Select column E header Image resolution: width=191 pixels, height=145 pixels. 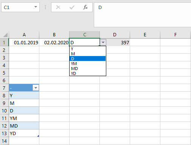(145, 35)
